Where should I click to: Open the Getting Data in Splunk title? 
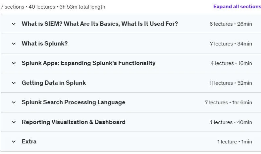pos(54,83)
